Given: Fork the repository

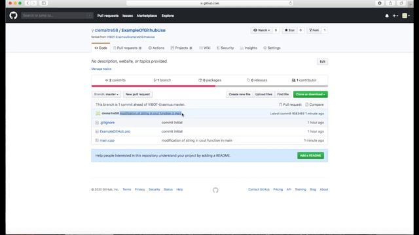Looking at the screenshot, I should pyautogui.click(x=314, y=31).
